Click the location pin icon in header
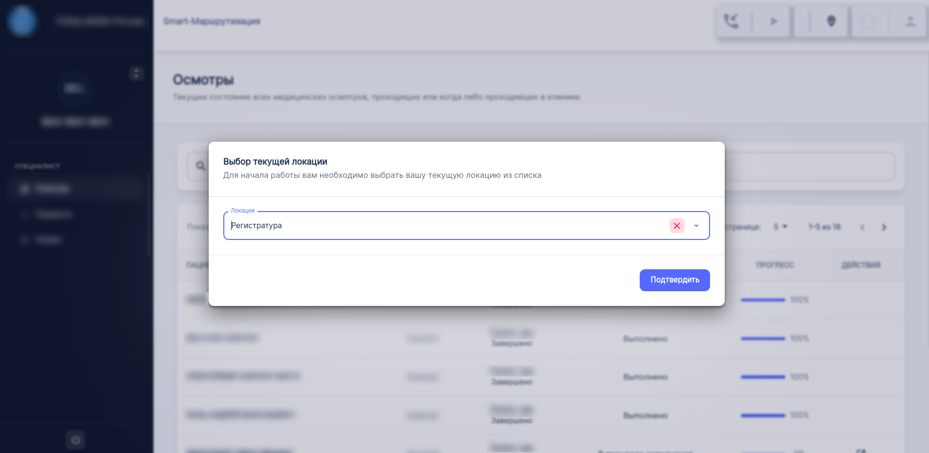The height and width of the screenshot is (453, 929). tap(831, 22)
